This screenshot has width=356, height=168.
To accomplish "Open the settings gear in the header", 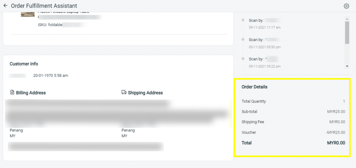I will 346,6.
